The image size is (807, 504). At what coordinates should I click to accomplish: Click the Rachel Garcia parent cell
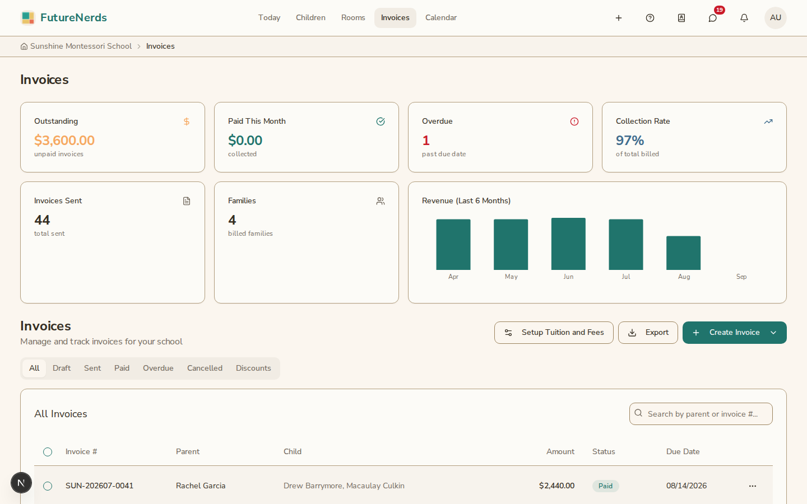201,486
